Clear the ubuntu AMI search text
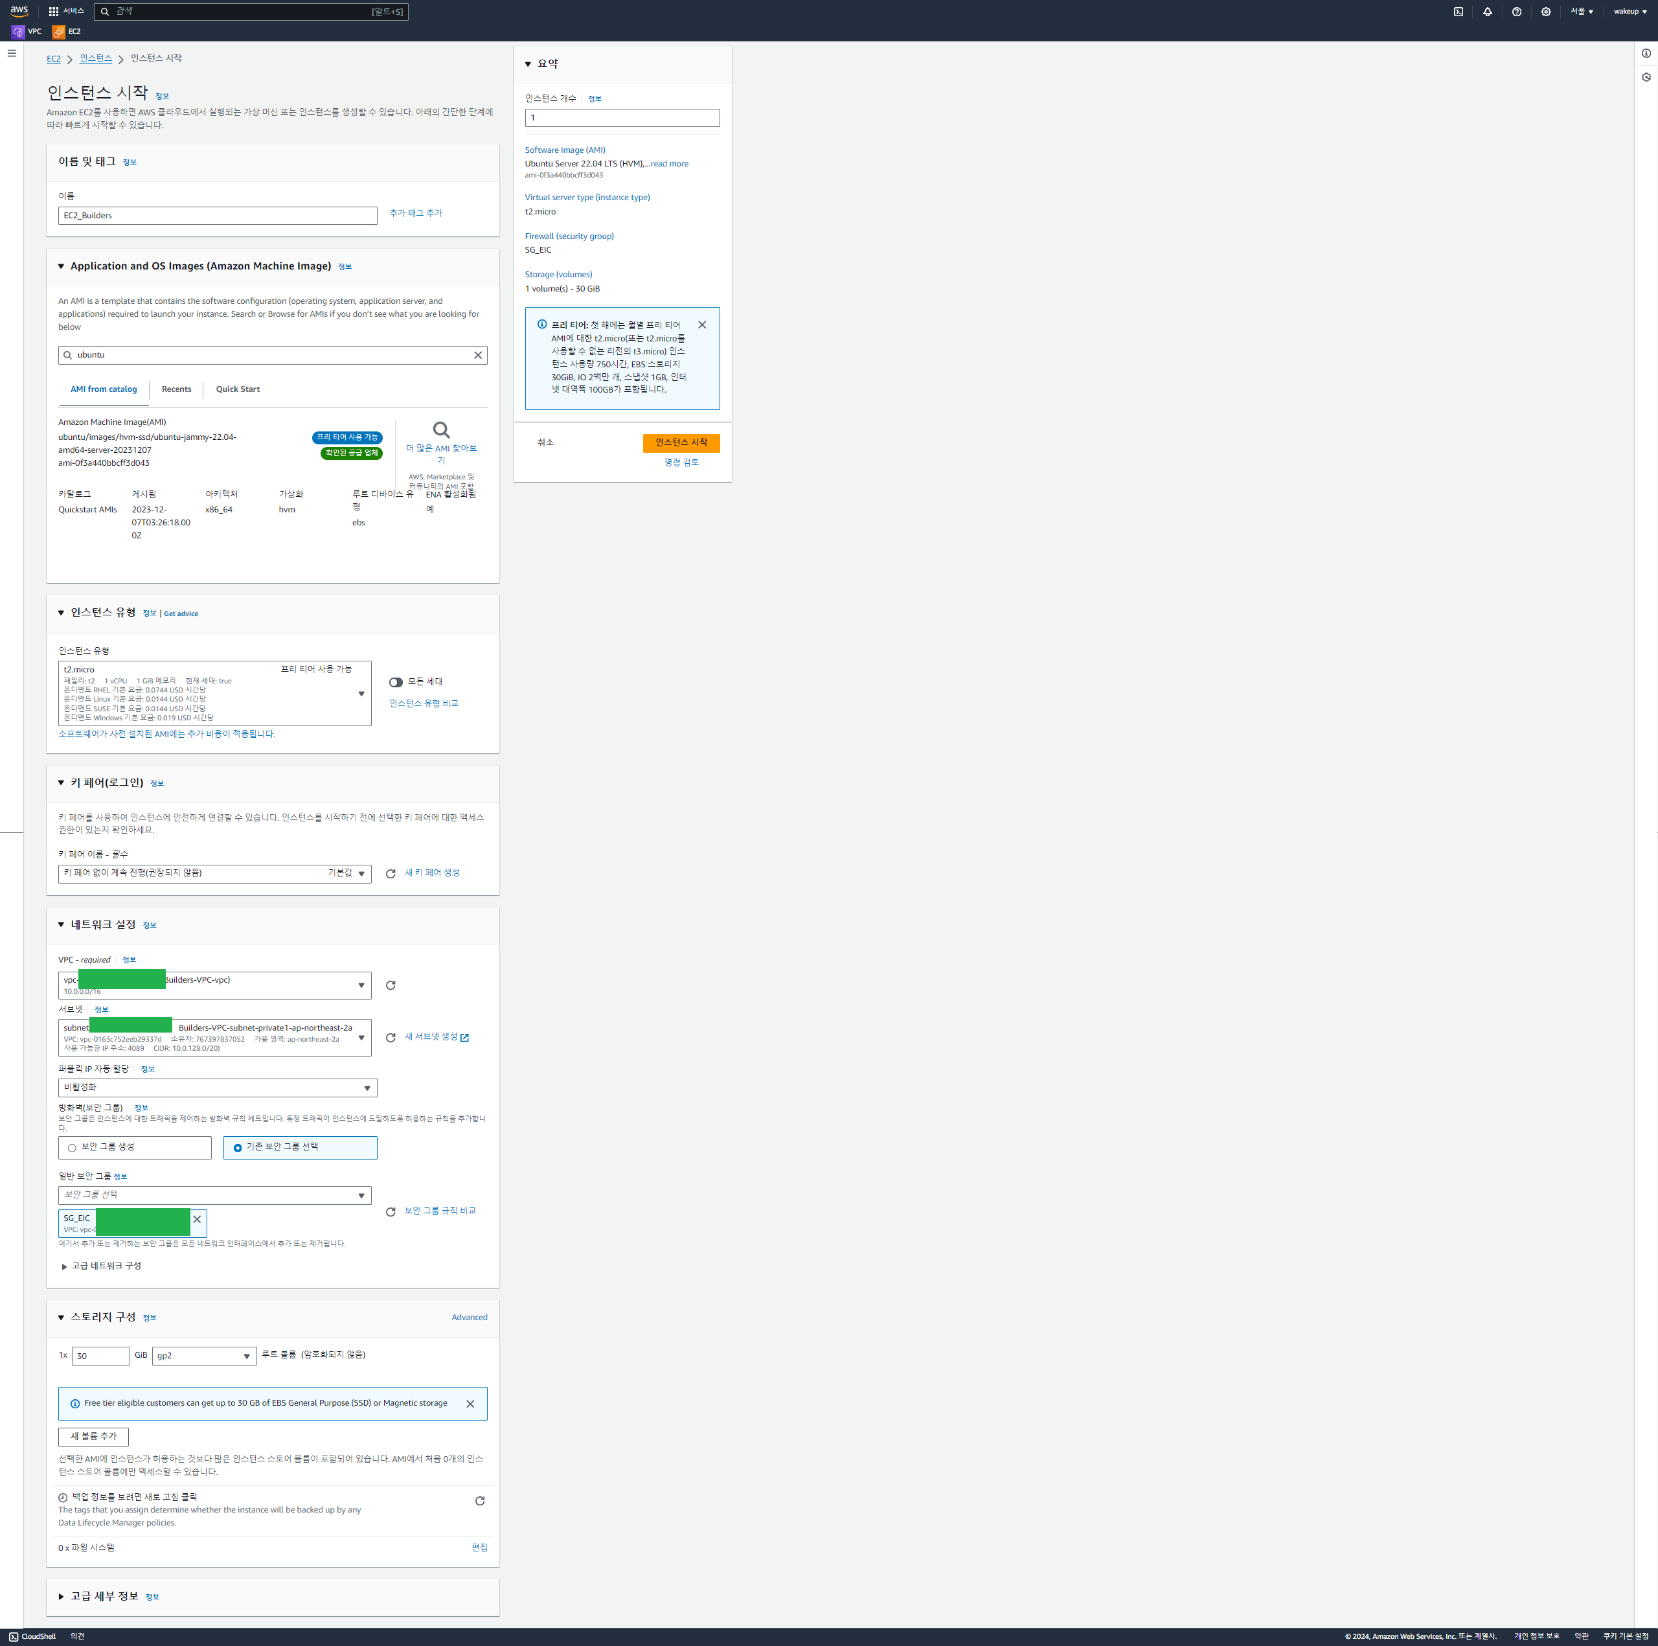Viewport: 1658px width, 1646px height. click(x=478, y=355)
